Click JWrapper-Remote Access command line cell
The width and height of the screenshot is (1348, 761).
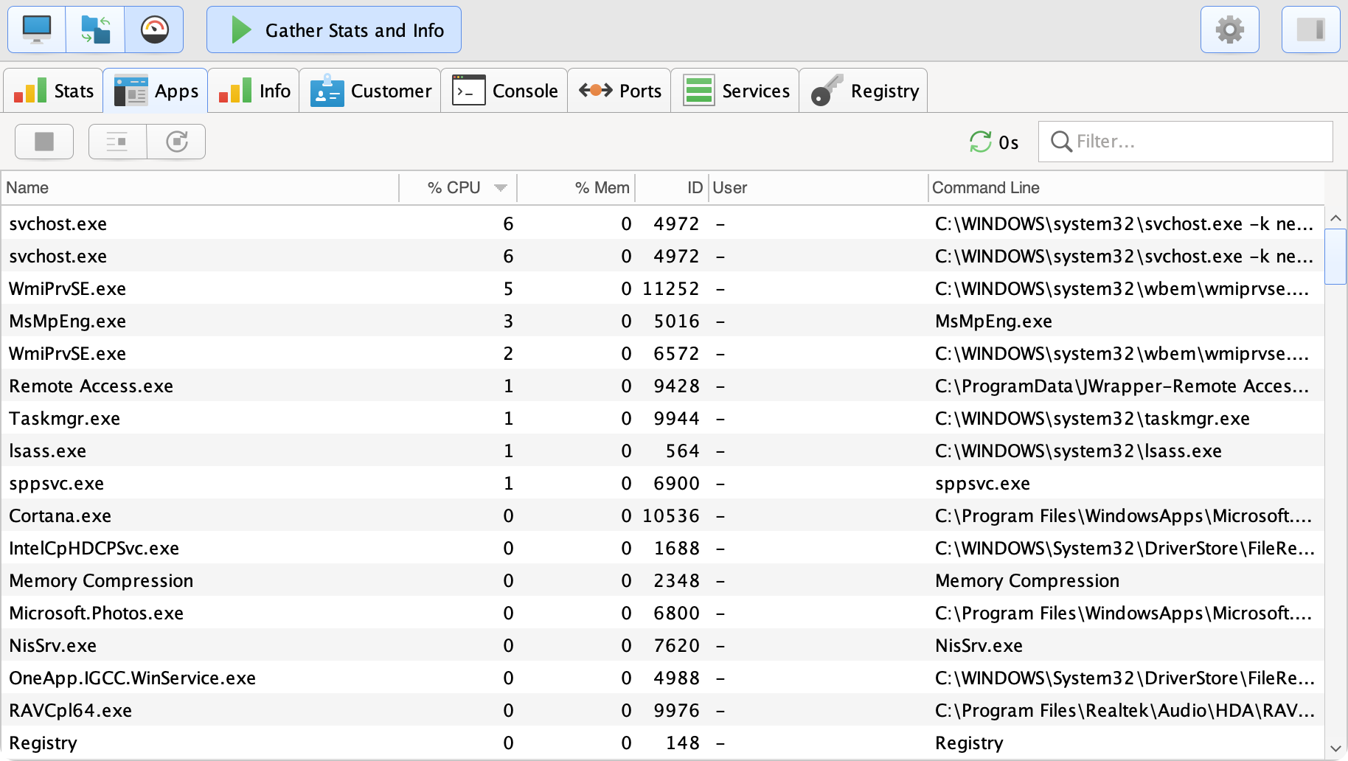pos(1124,386)
